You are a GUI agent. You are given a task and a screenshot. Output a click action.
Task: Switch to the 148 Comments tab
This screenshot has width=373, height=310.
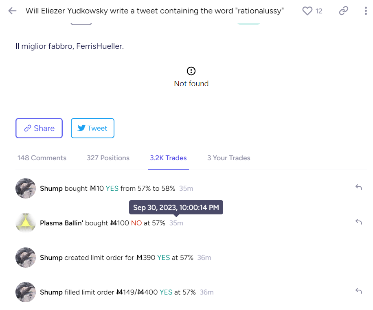pyautogui.click(x=42, y=158)
